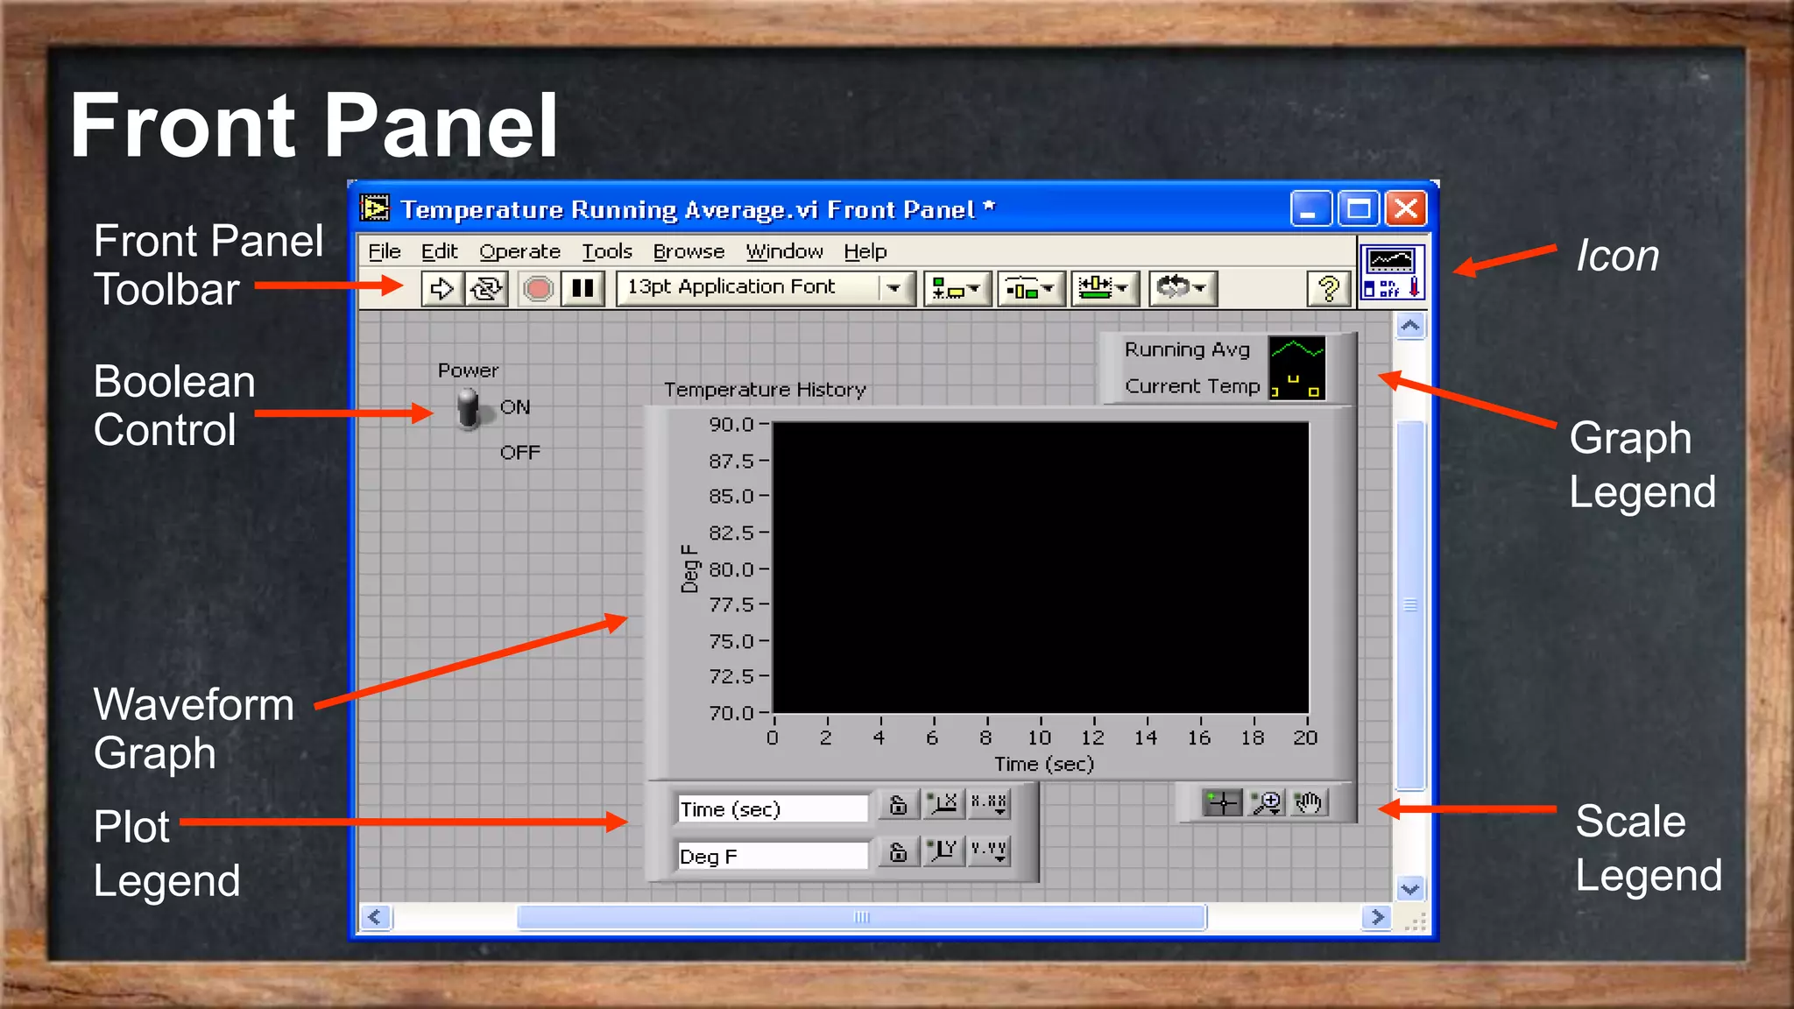Click the Time (sec) scale name field
This screenshot has width=1794, height=1009.
pyautogui.click(x=772, y=808)
